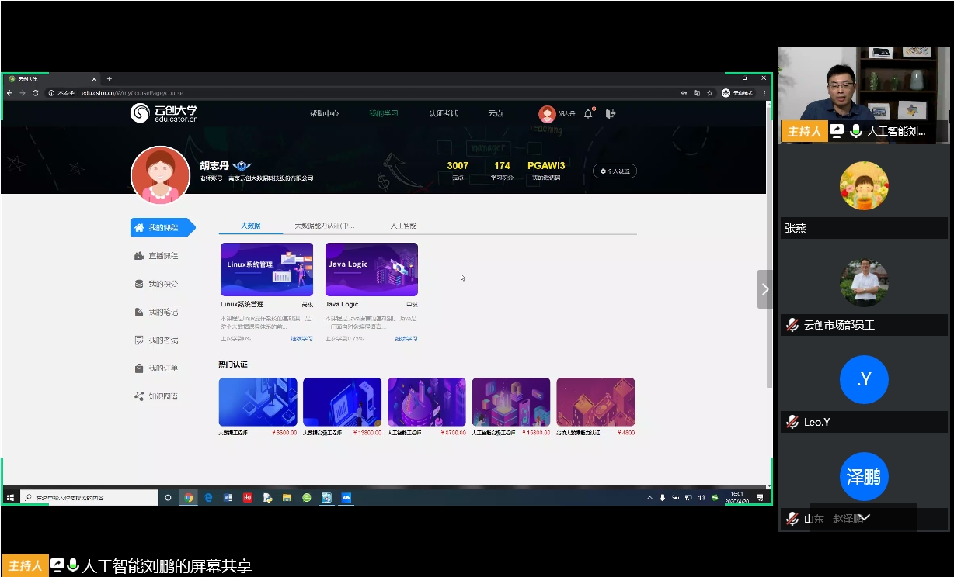The height and width of the screenshot is (577, 954).
Task: Click the 个人设置 button
Action: (x=615, y=171)
